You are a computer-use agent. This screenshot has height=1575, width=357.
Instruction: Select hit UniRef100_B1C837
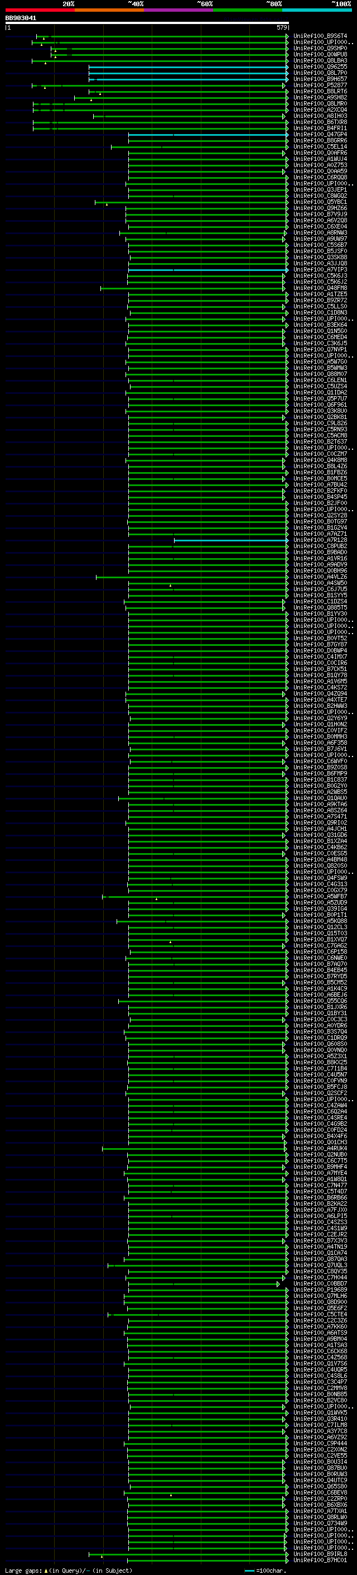point(320,779)
